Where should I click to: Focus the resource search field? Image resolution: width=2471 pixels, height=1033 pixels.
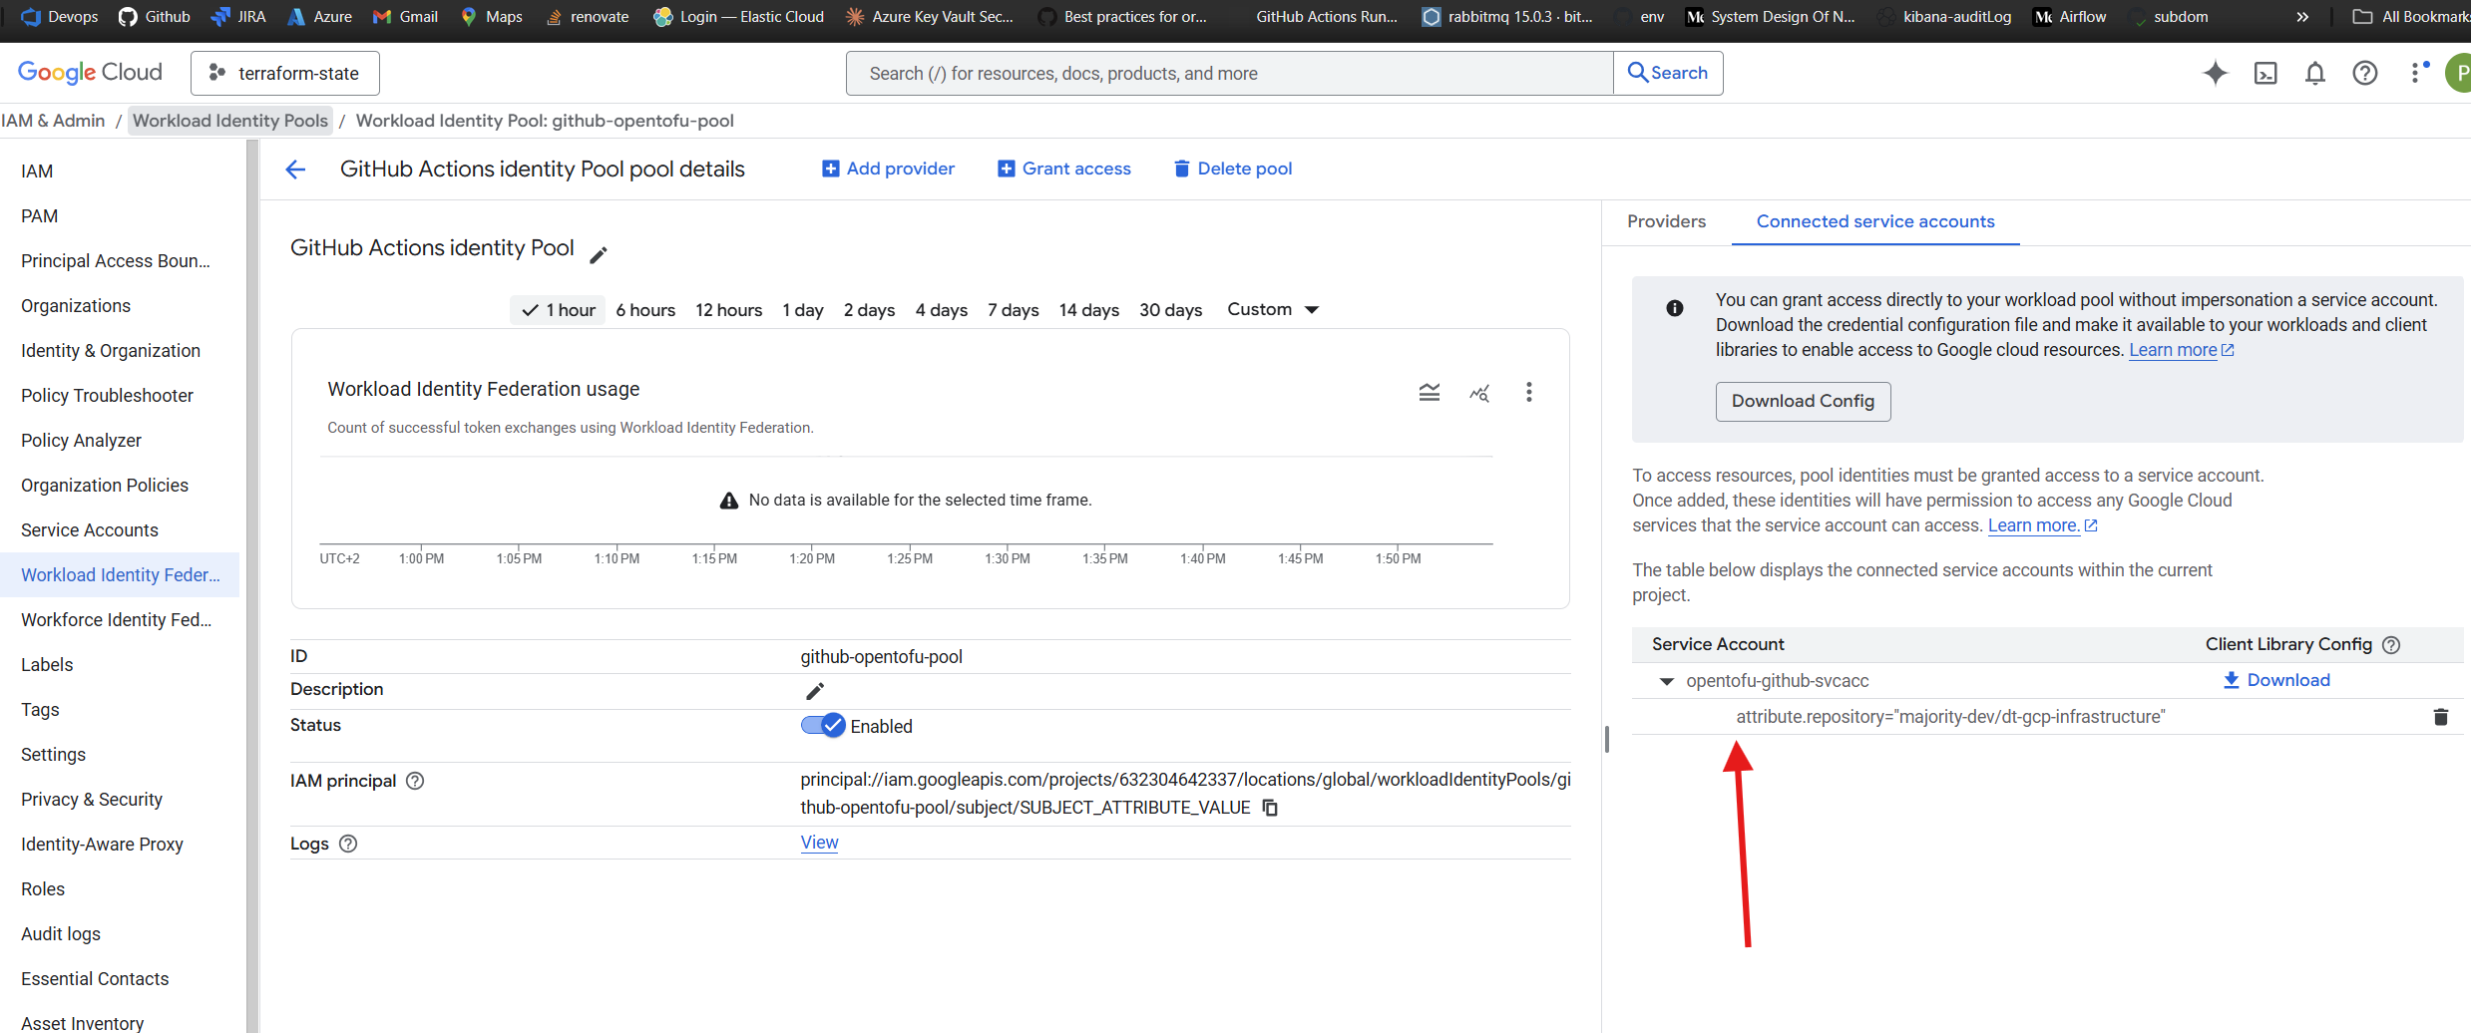(x=1229, y=74)
